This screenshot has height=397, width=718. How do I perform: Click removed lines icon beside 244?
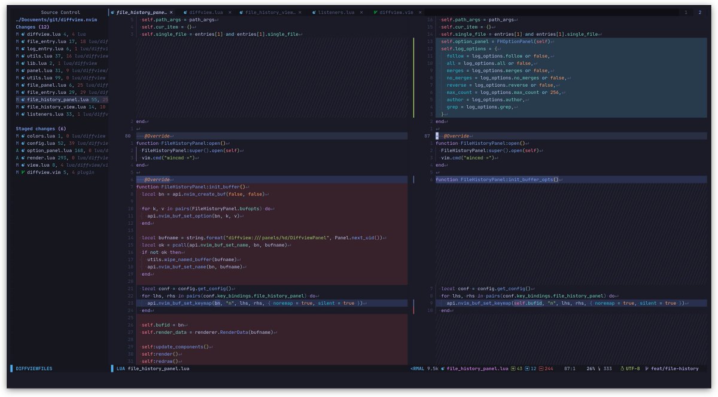coord(541,369)
